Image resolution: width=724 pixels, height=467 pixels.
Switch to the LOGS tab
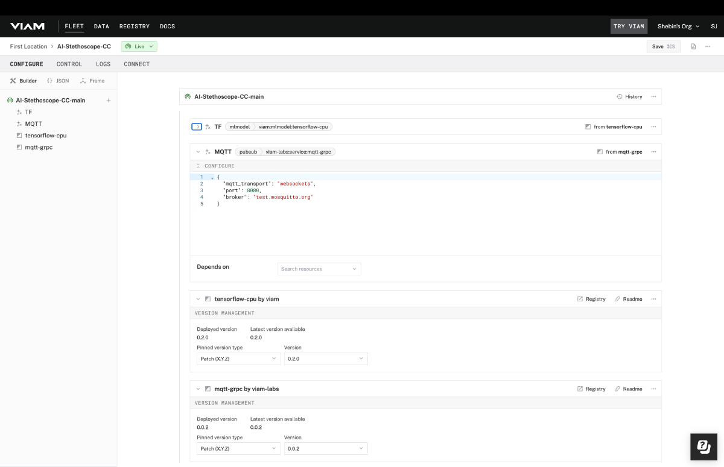103,64
